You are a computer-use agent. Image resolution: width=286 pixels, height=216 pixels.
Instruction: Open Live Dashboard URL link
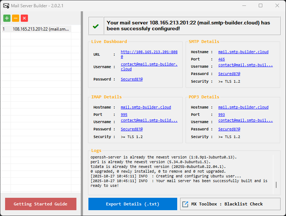point(149,54)
